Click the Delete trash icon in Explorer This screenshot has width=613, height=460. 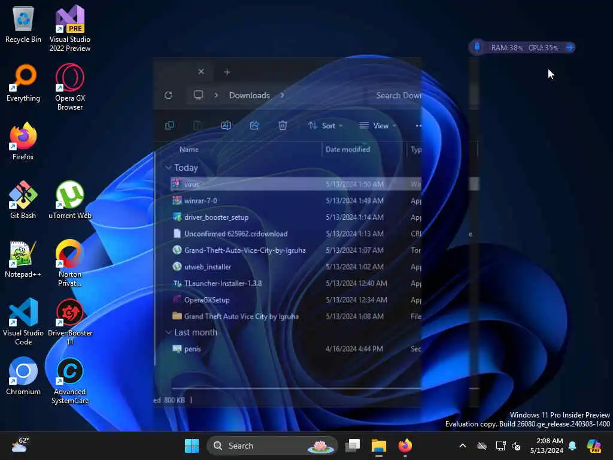click(283, 126)
